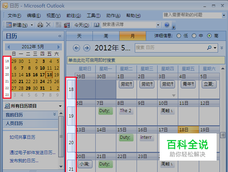Switch to Day (天) view tab
228x172 pixels.
tap(79, 36)
